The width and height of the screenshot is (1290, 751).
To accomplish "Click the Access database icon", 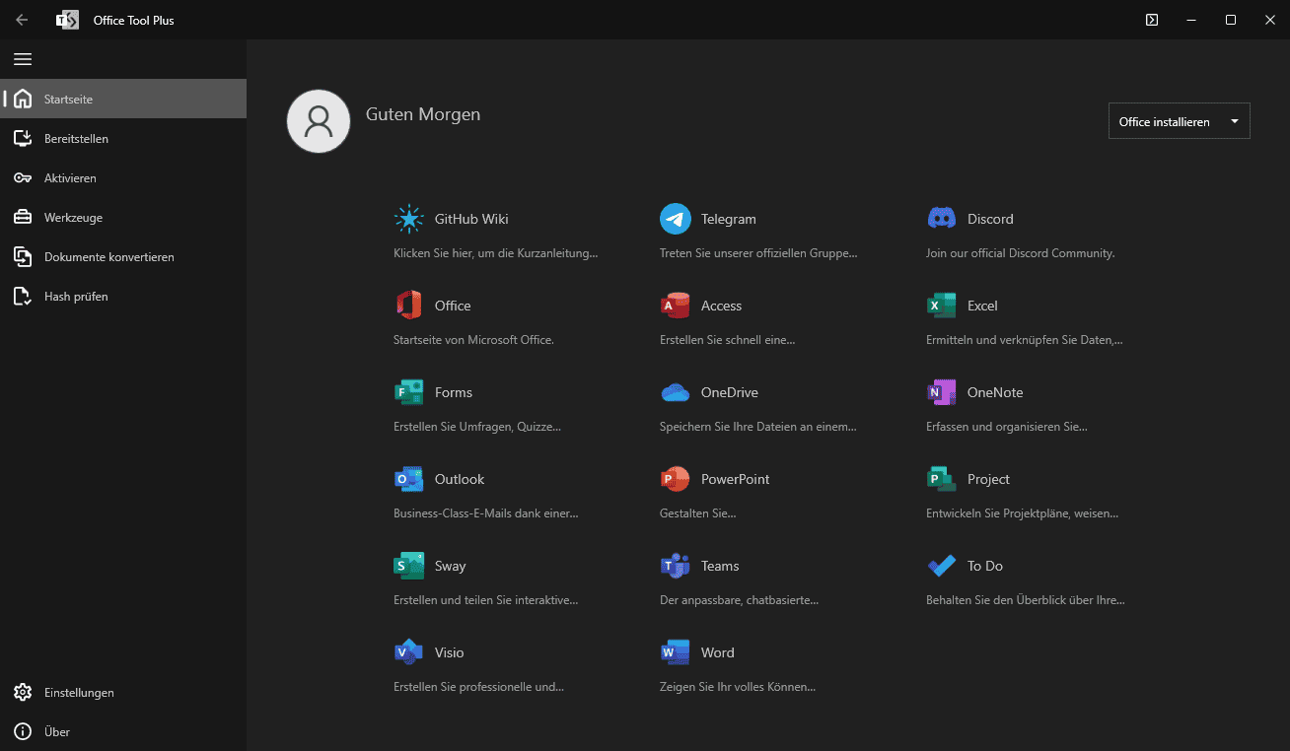I will click(676, 306).
